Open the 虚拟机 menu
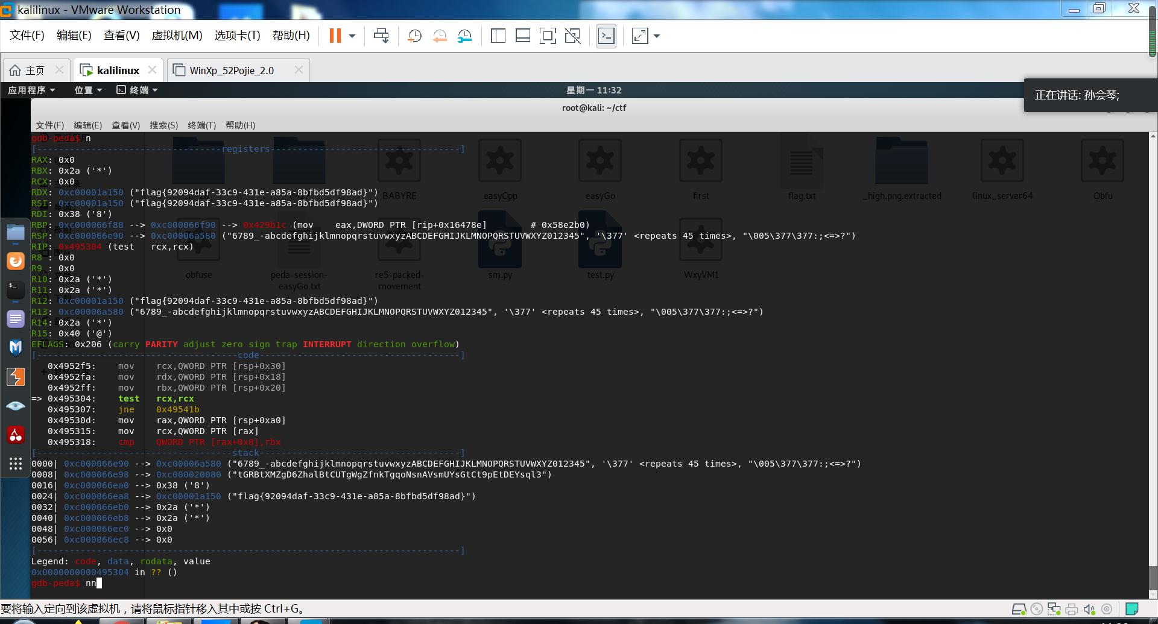This screenshot has height=624, width=1158. click(177, 36)
